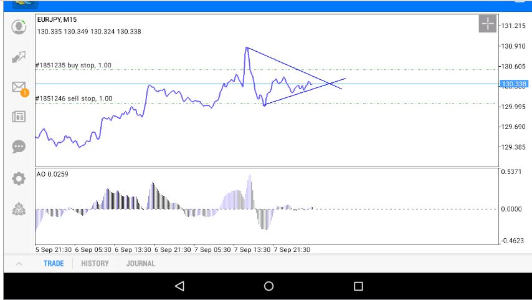
Task: Tap the Android back navigation button
Action: click(179, 286)
